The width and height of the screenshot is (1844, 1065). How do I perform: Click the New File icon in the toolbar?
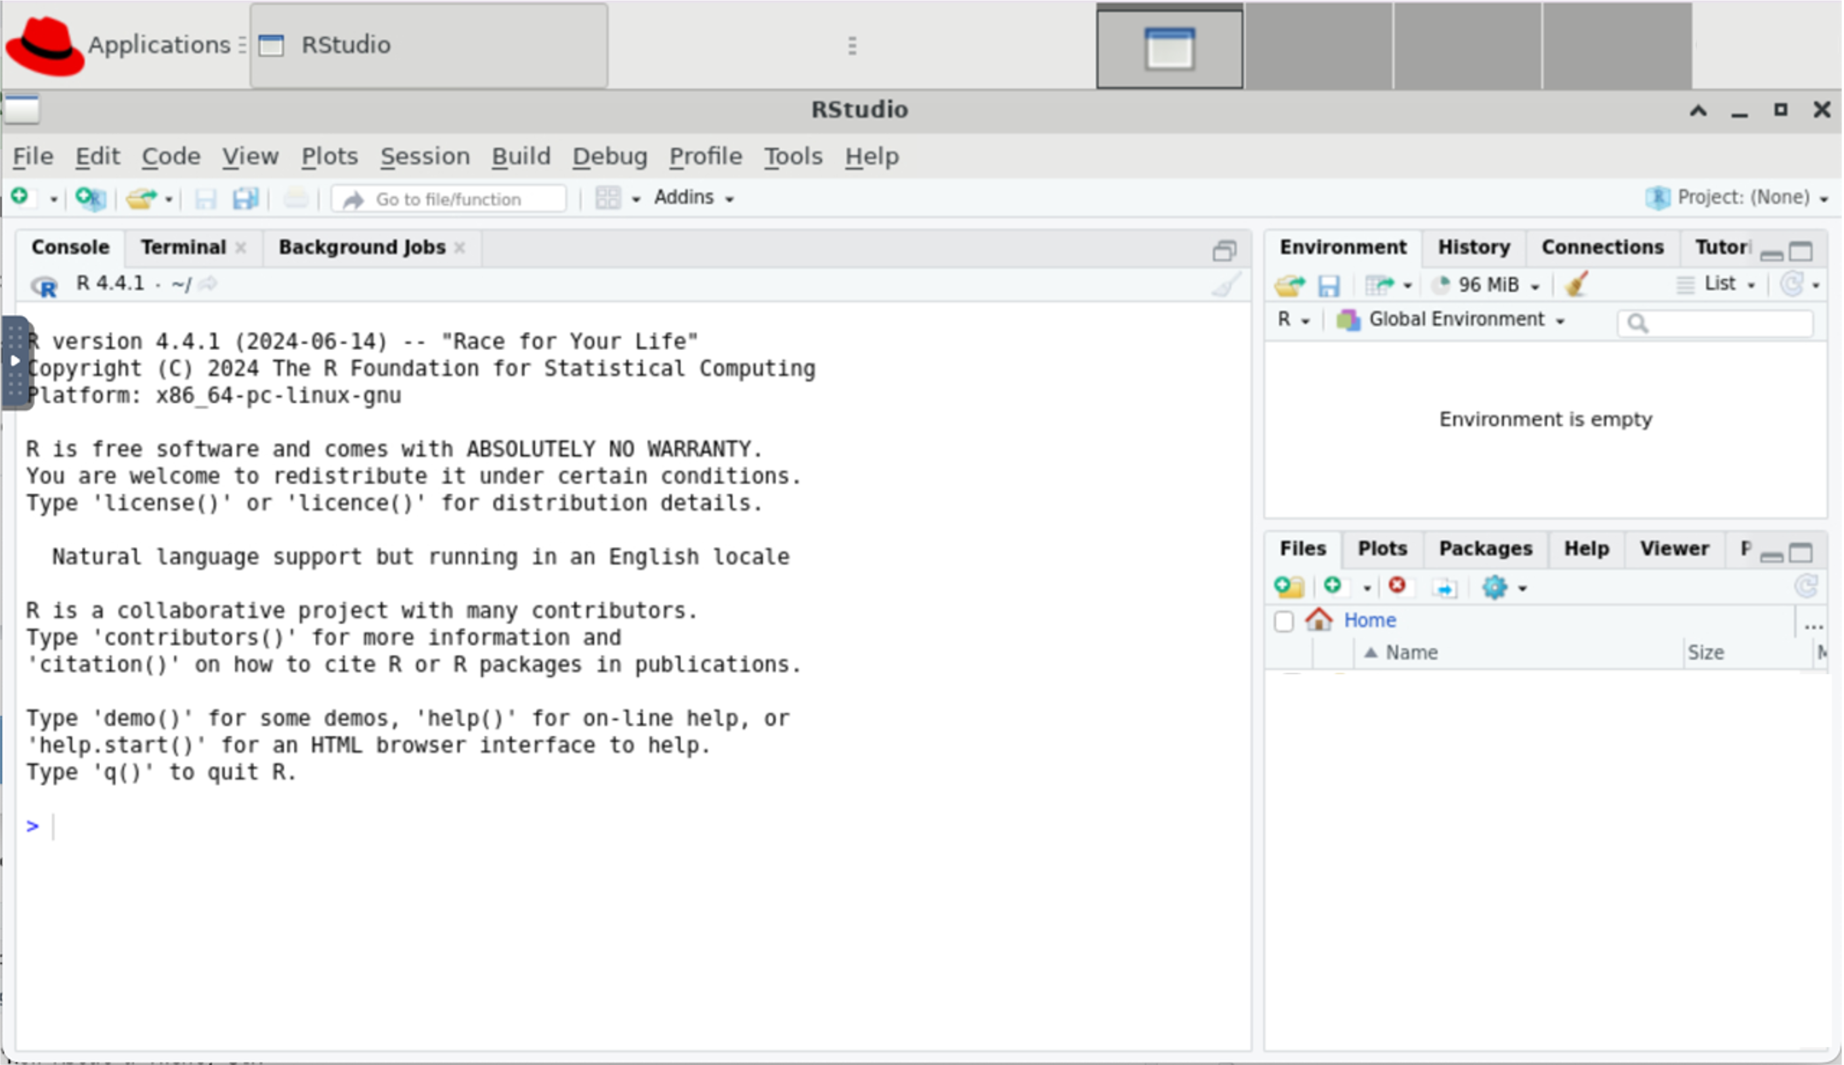[20, 198]
